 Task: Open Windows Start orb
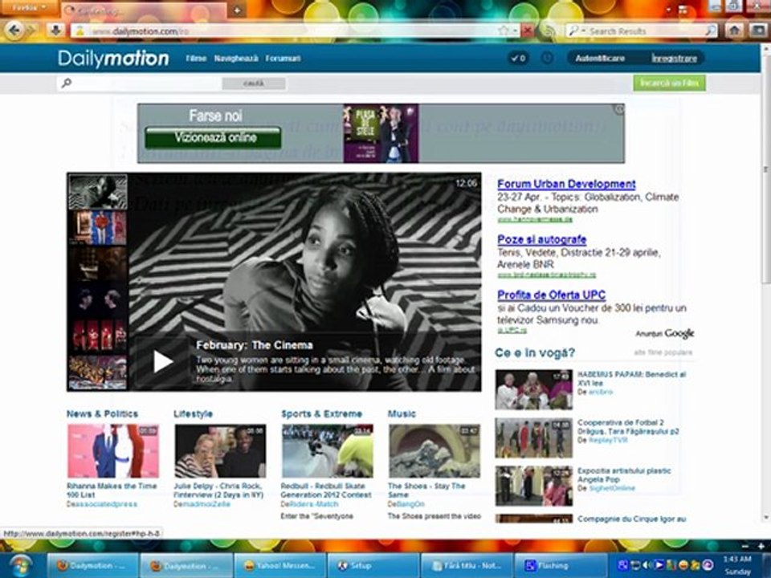coord(20,565)
